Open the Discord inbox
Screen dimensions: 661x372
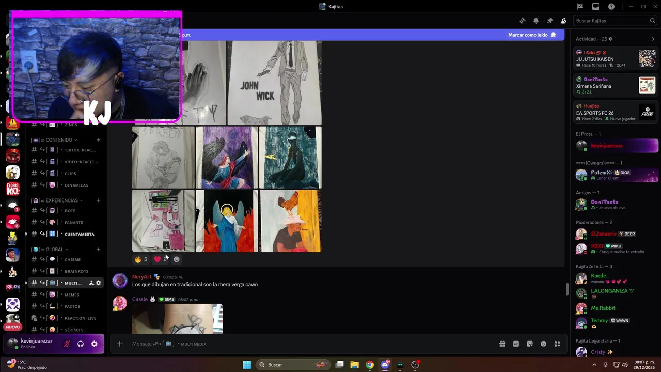595,7
